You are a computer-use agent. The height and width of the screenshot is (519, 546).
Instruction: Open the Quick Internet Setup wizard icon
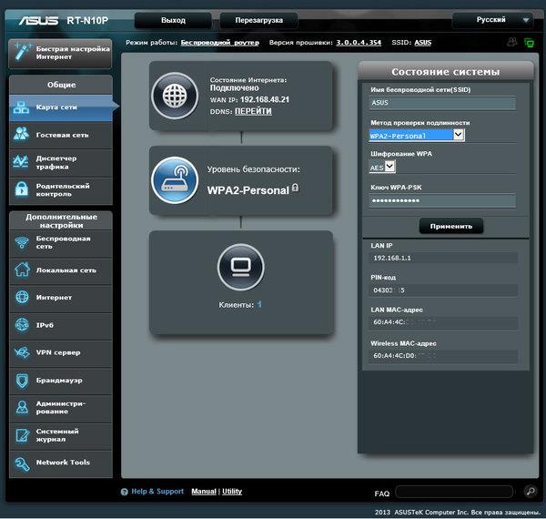(x=23, y=53)
